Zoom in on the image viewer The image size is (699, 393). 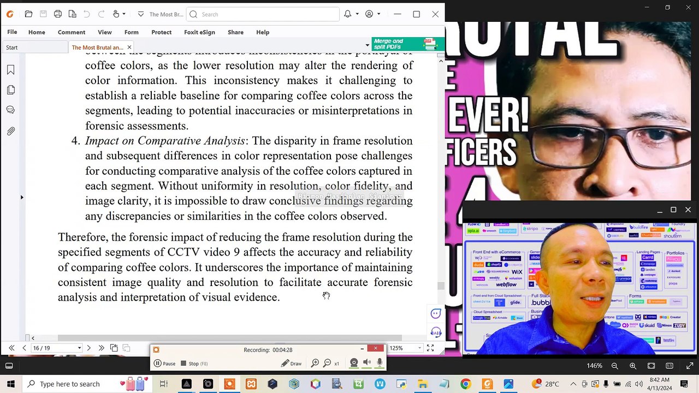click(x=633, y=366)
